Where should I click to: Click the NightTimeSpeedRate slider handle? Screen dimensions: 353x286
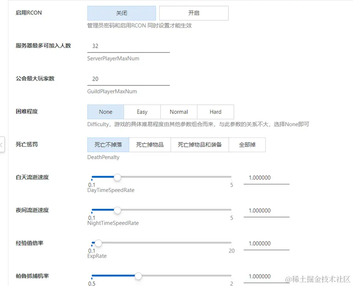click(x=117, y=210)
